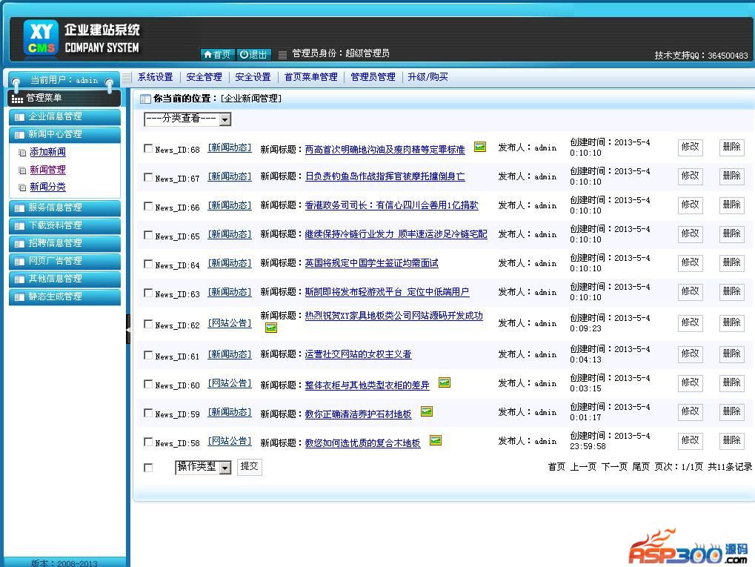The height and width of the screenshot is (567, 755).
Task: Click [网站公告] category on News_ID:60
Action: 230,383
